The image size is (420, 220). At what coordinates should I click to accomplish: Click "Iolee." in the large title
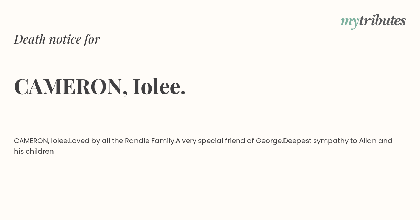[159, 86]
